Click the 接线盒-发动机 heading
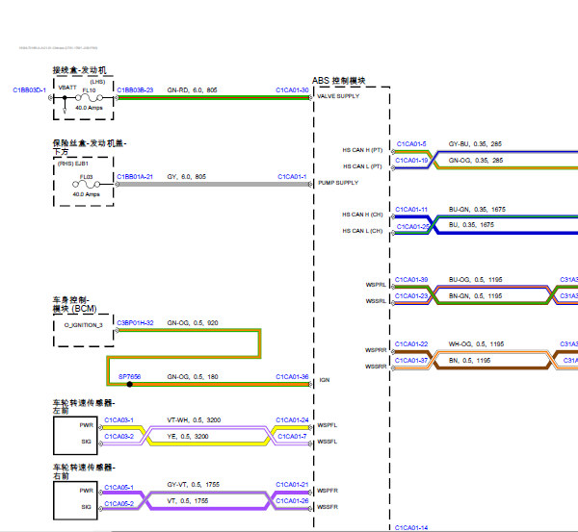Screen dimensions: 578x532 tap(79, 70)
